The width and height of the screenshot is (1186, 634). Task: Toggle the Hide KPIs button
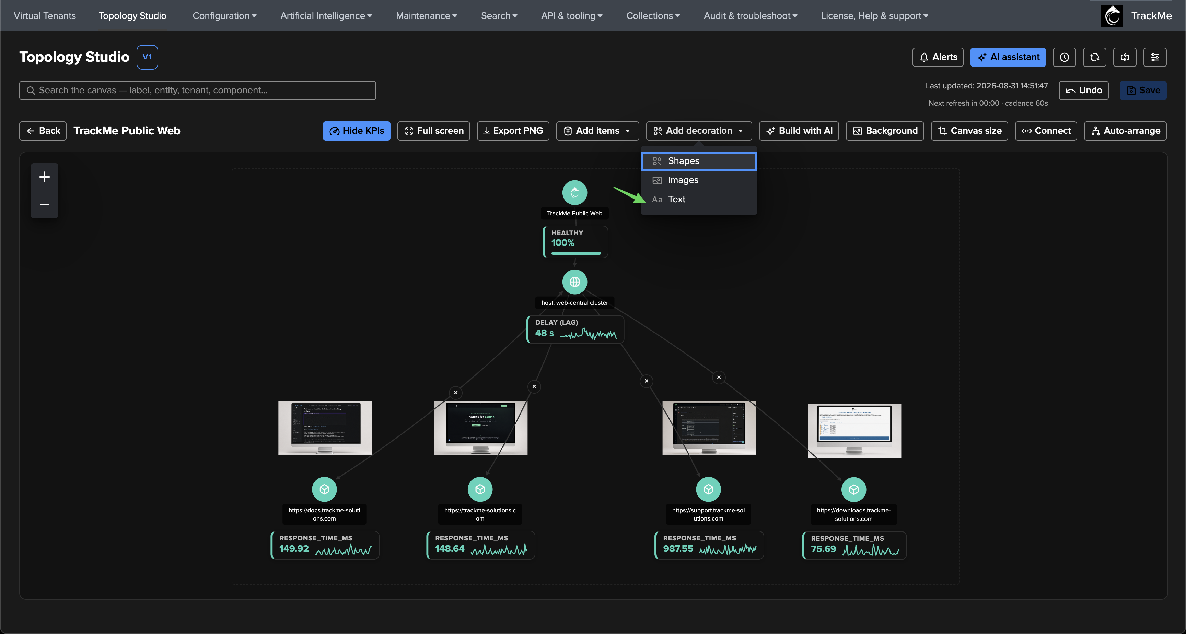356,131
